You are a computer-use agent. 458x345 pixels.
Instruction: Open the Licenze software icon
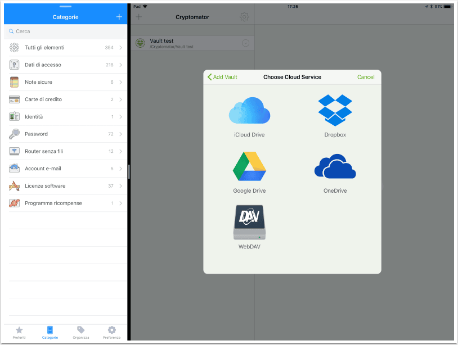pos(14,186)
